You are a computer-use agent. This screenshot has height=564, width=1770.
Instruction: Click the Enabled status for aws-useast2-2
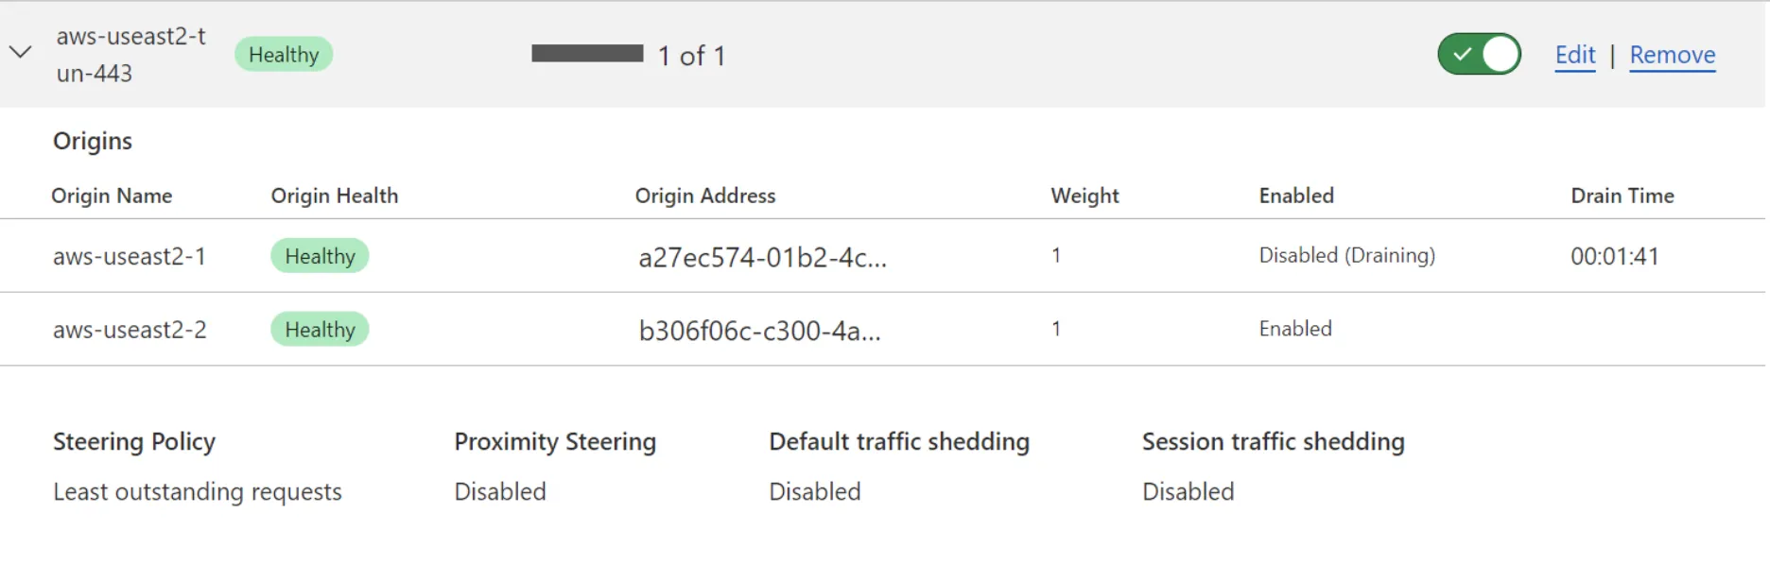(1294, 329)
